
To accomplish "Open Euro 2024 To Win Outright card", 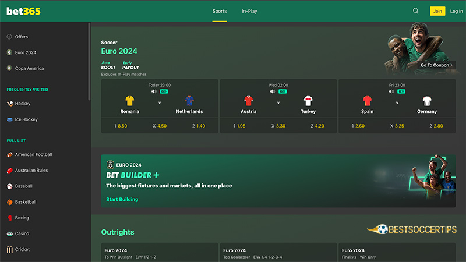I will coord(160,253).
